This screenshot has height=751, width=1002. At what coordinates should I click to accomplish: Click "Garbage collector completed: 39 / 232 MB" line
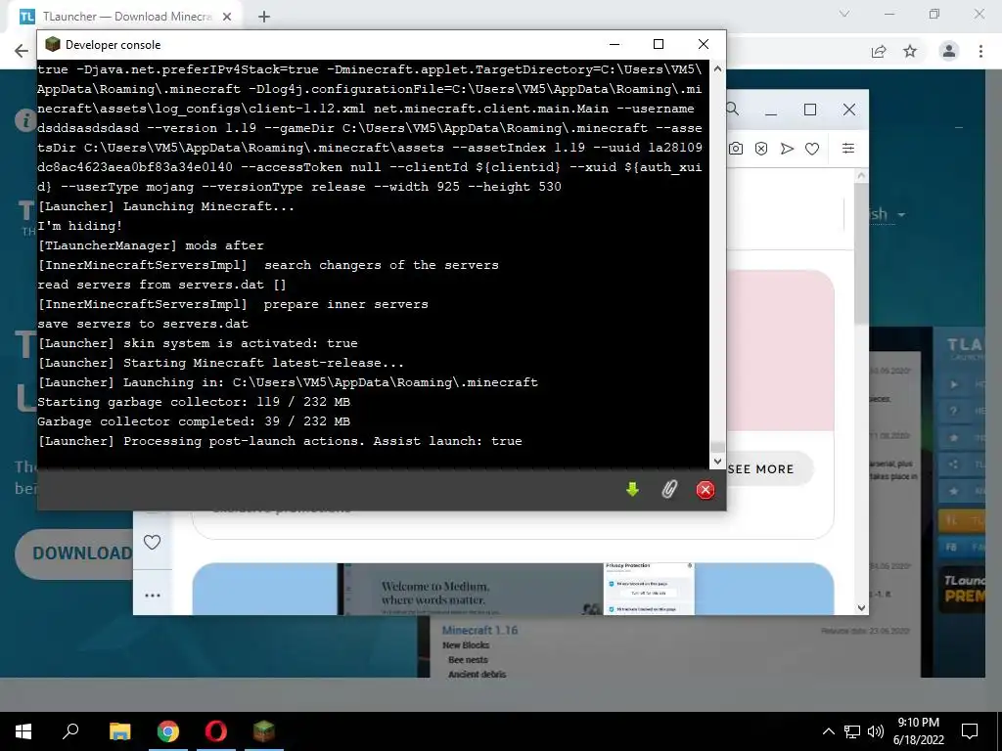195,421
